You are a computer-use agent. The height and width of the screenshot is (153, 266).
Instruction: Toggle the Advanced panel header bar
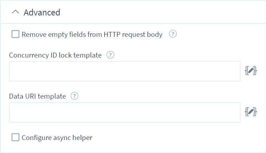coord(133,12)
